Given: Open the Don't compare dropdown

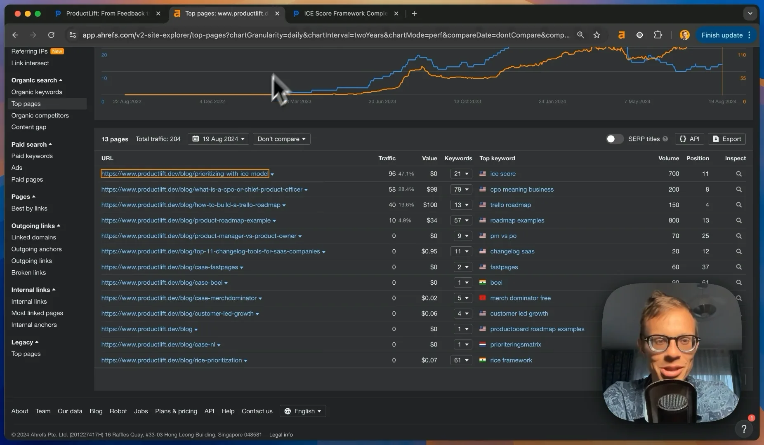Looking at the screenshot, I should tap(281, 139).
